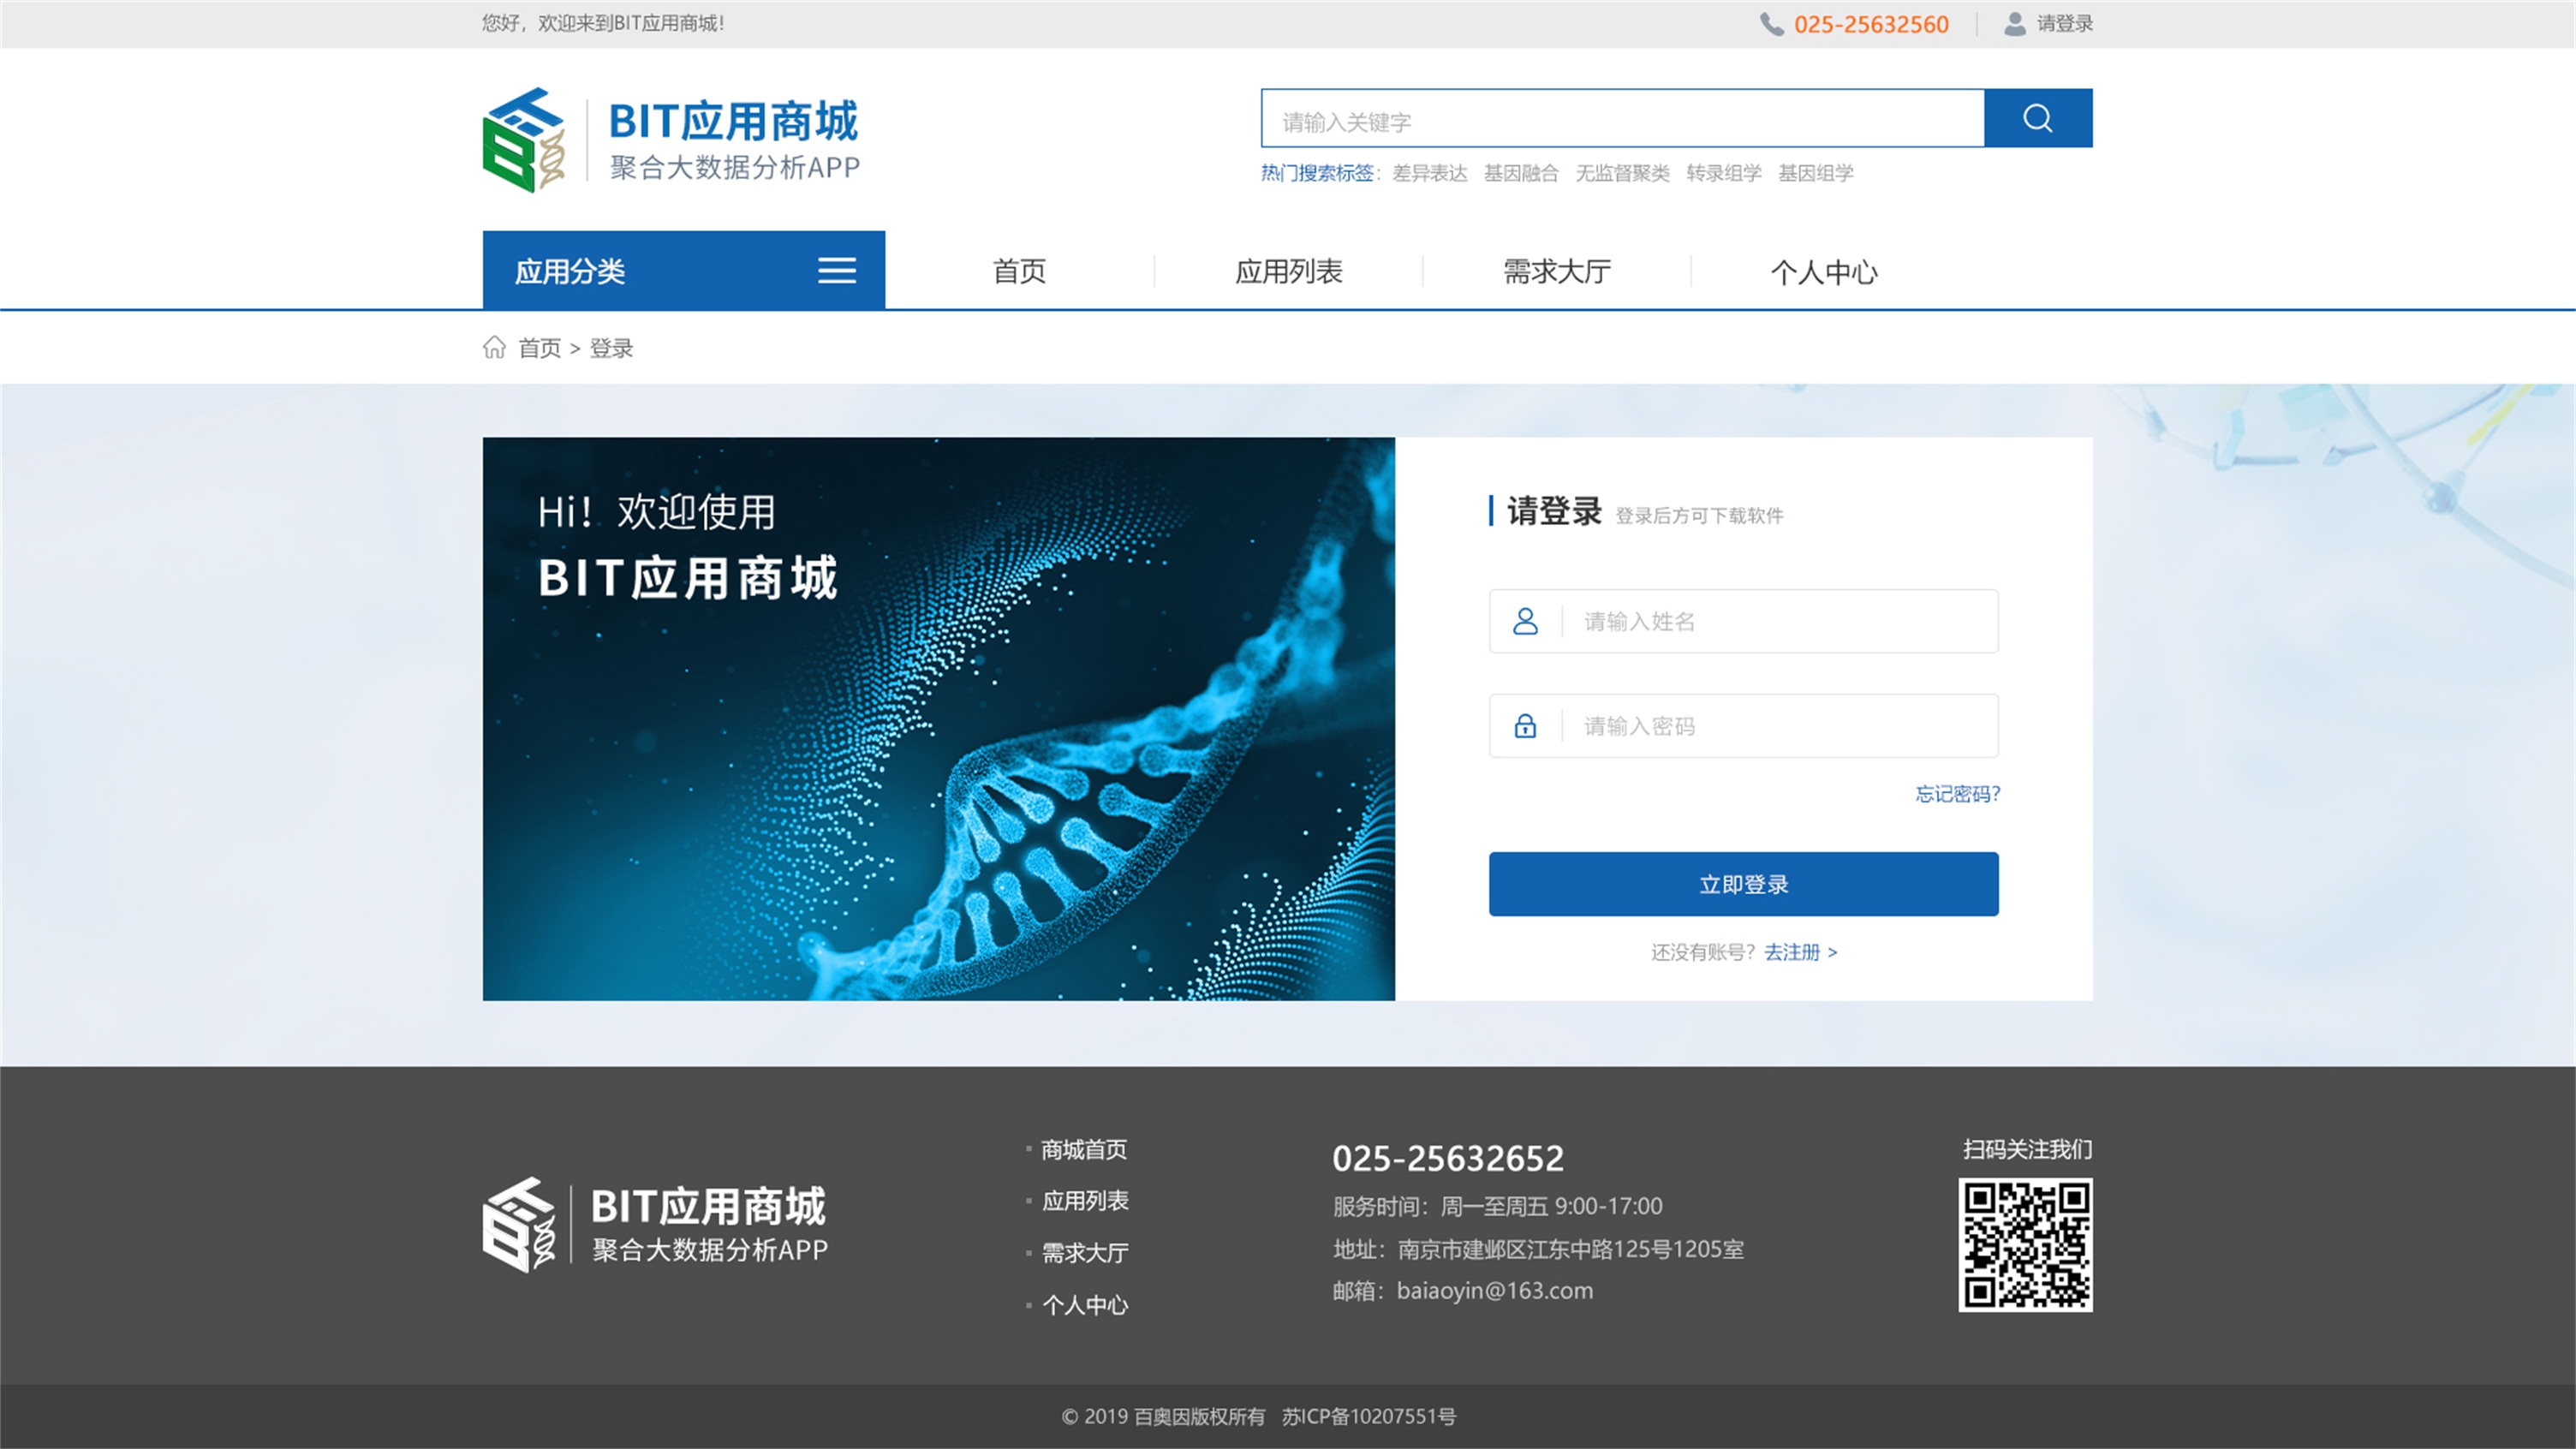Click the QR code in footer
Screen dimensions: 2576x1449
tap(2025, 1245)
